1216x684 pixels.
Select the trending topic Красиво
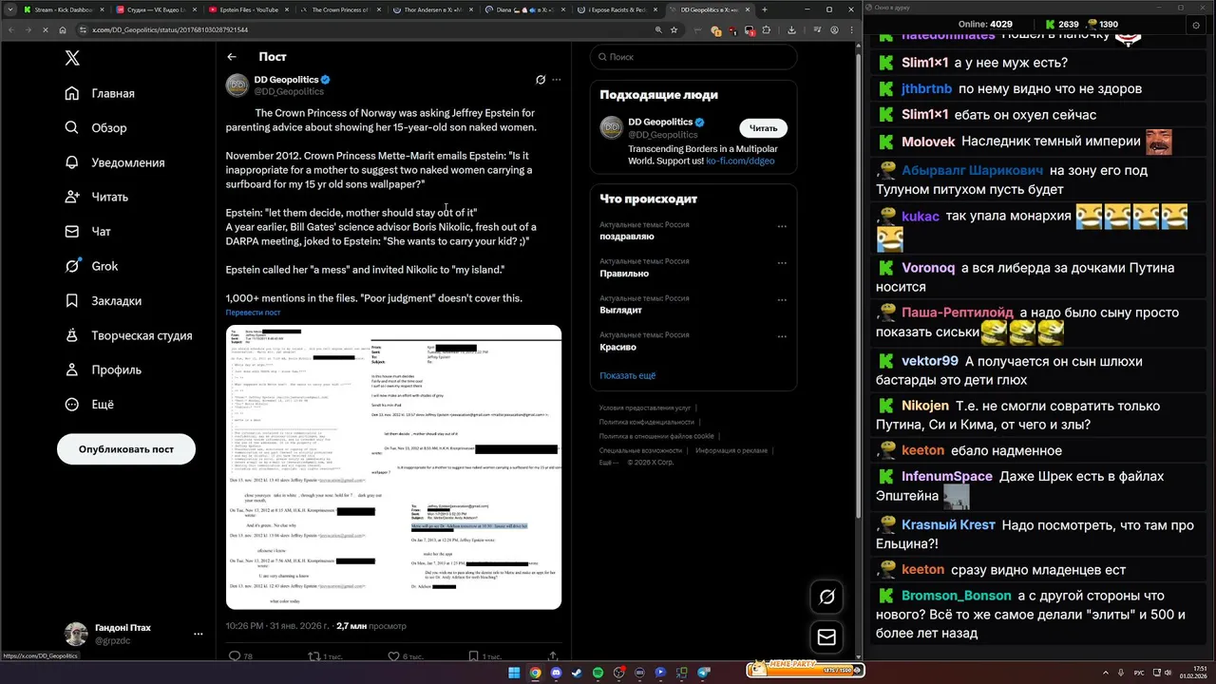617,348
